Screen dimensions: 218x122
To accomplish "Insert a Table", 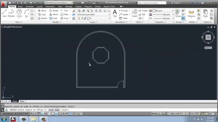I will point(123,18).
